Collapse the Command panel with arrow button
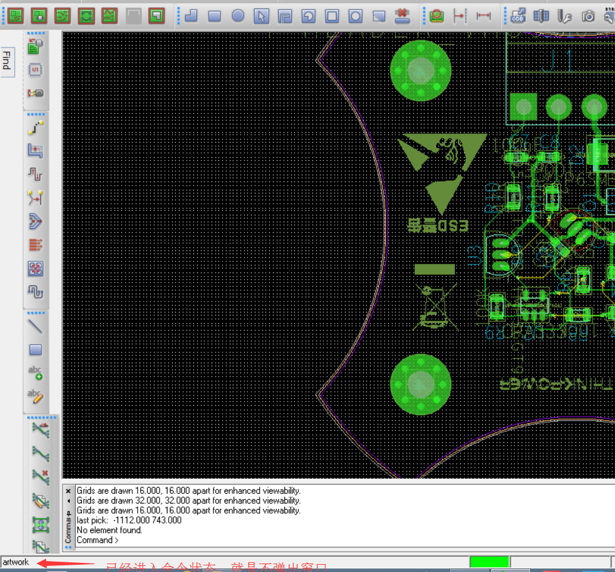The height and width of the screenshot is (572, 615). 69,501
